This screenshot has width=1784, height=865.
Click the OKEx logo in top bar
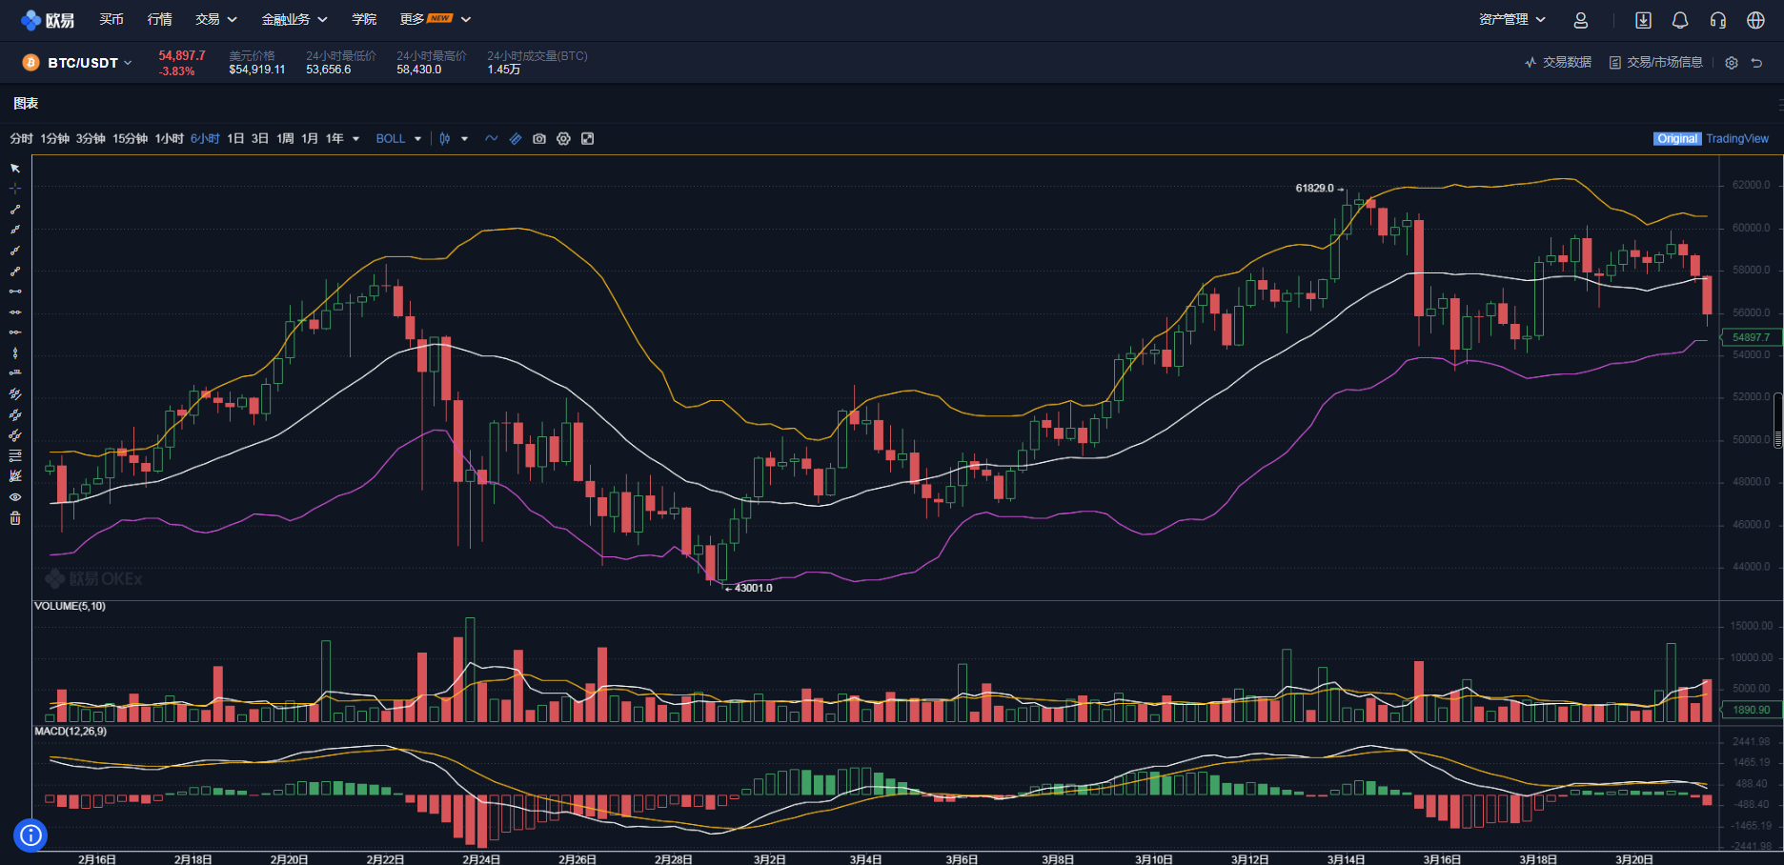(48, 20)
